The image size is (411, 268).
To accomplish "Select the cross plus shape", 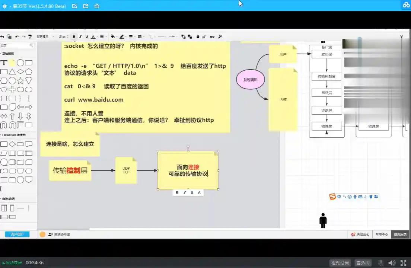I will point(12,89).
